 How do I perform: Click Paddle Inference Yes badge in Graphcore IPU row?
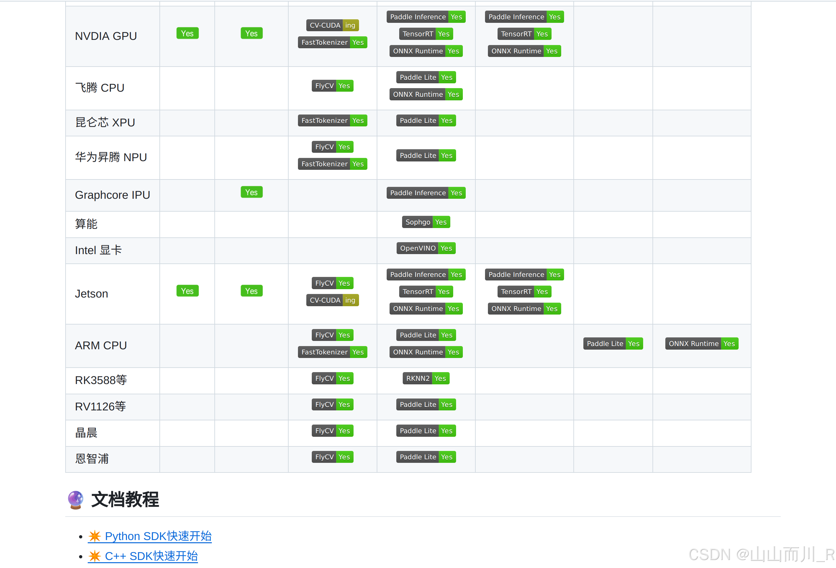pos(426,193)
